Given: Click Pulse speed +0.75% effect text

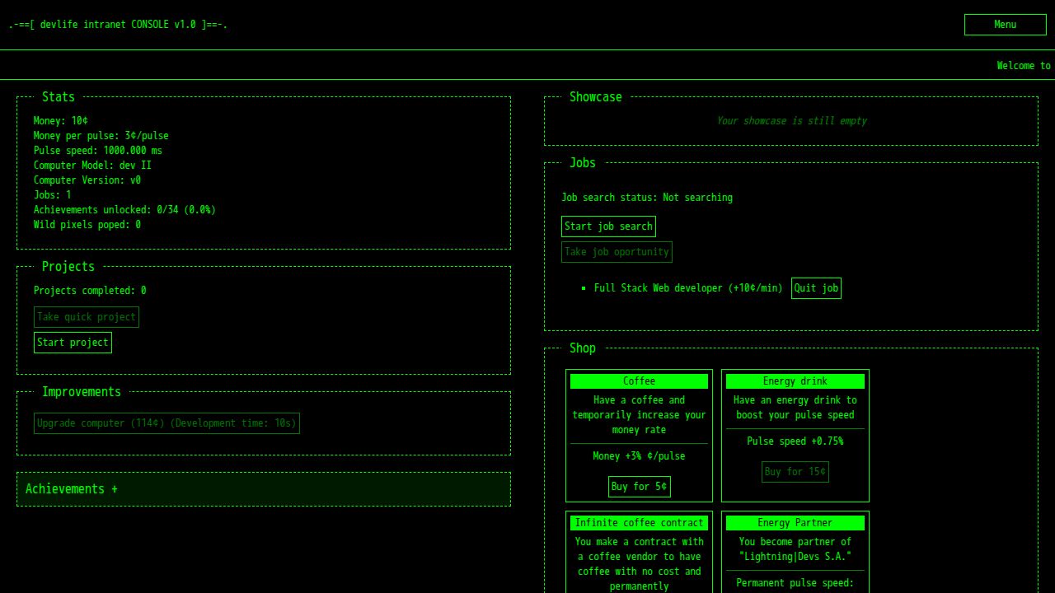Looking at the screenshot, I should (x=795, y=441).
